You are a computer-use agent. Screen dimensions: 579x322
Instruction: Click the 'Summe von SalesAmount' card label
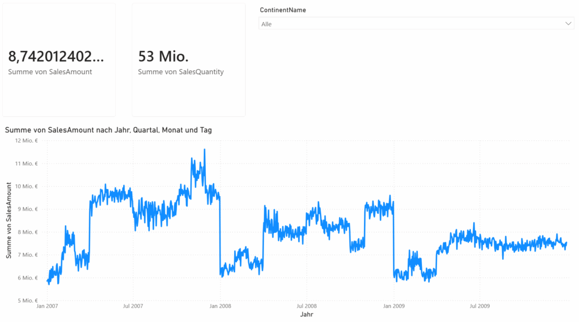(50, 72)
